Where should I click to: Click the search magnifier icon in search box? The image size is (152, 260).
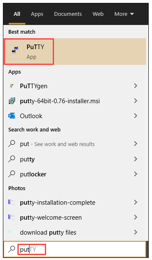click(12, 249)
